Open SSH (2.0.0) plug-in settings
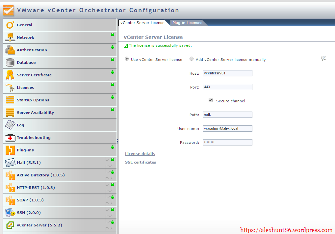Screen dimensions: 335x234 60,213
